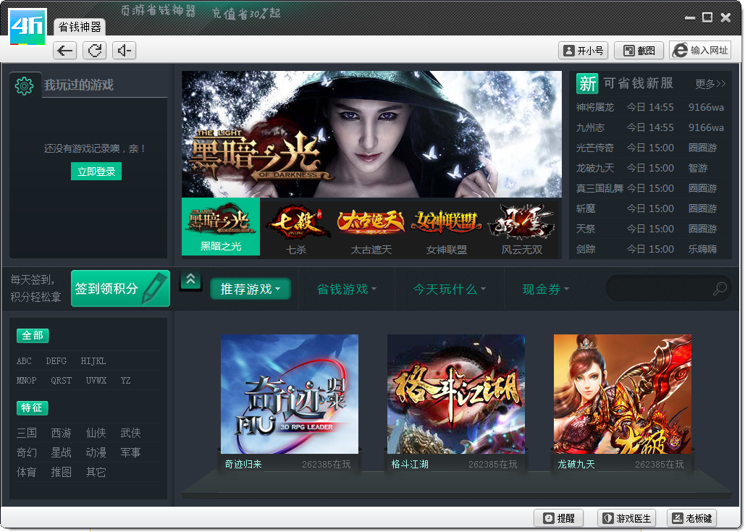This screenshot has height=532, width=745.
Task: Select the 黑暗之光 game thumbnail
Action: point(221,227)
